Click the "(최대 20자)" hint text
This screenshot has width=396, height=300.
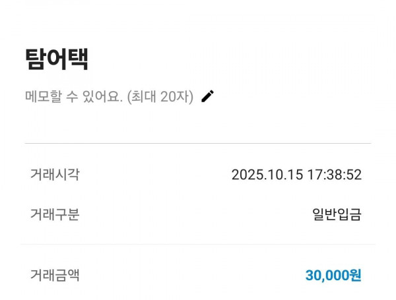point(160,96)
